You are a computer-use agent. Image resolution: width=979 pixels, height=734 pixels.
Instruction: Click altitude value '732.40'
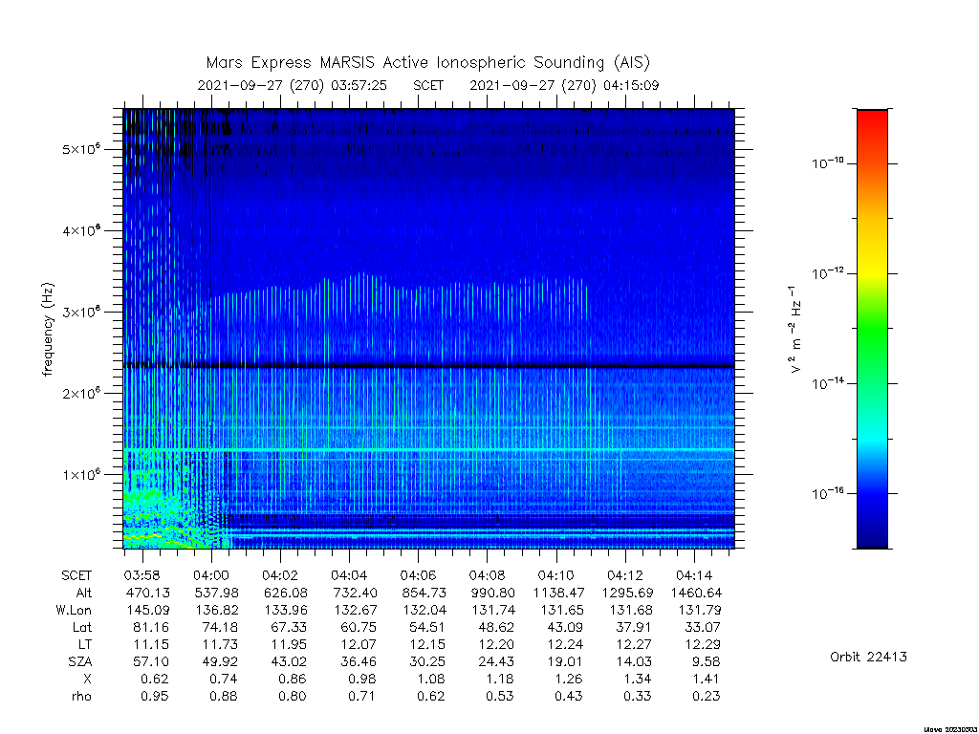click(x=354, y=593)
